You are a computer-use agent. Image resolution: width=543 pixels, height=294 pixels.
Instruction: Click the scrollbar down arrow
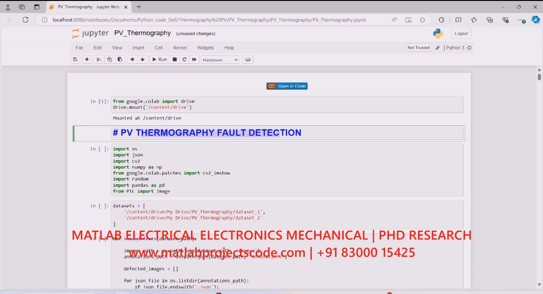(539, 285)
